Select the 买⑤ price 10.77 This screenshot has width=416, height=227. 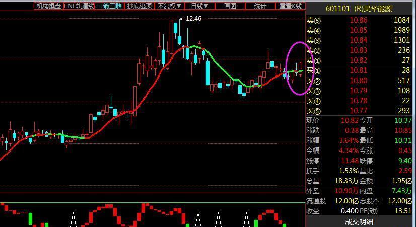[x=359, y=111]
